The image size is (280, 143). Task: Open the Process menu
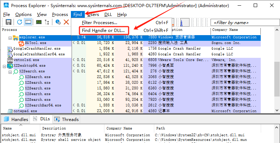[x=60, y=15]
